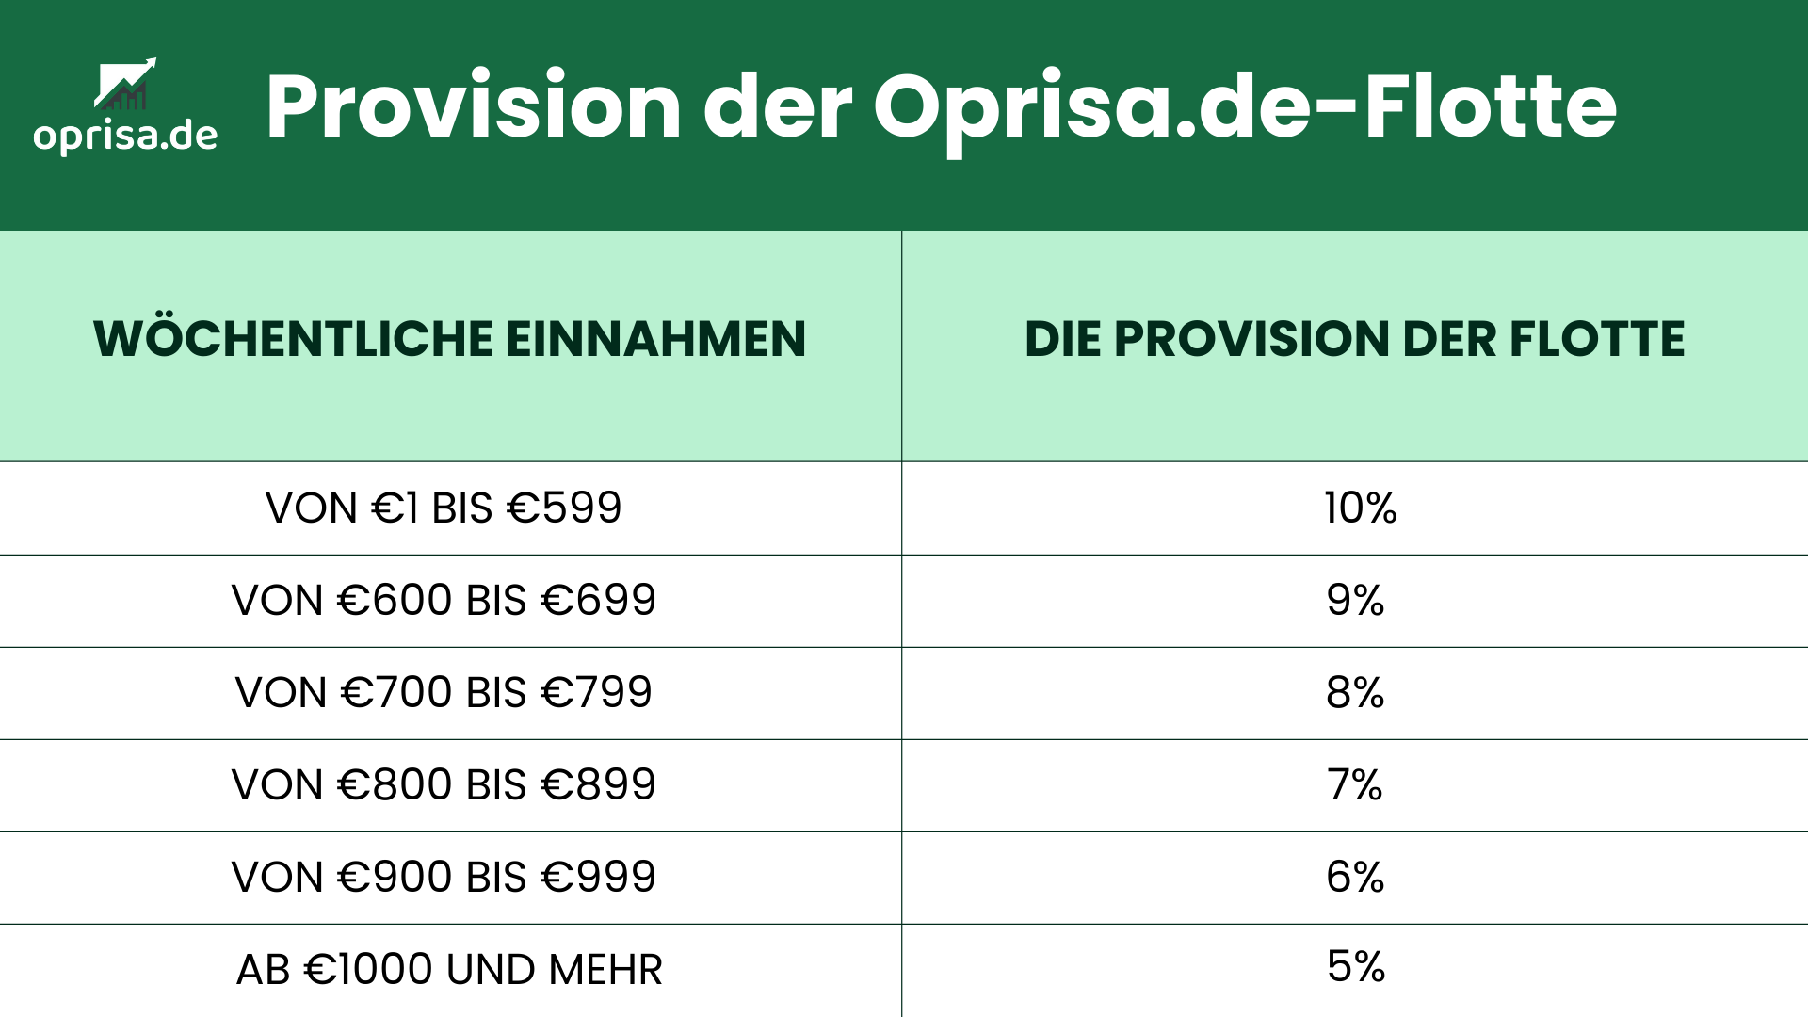Image resolution: width=1808 pixels, height=1017 pixels.
Task: Click the 5% commission value
Action: click(1356, 967)
